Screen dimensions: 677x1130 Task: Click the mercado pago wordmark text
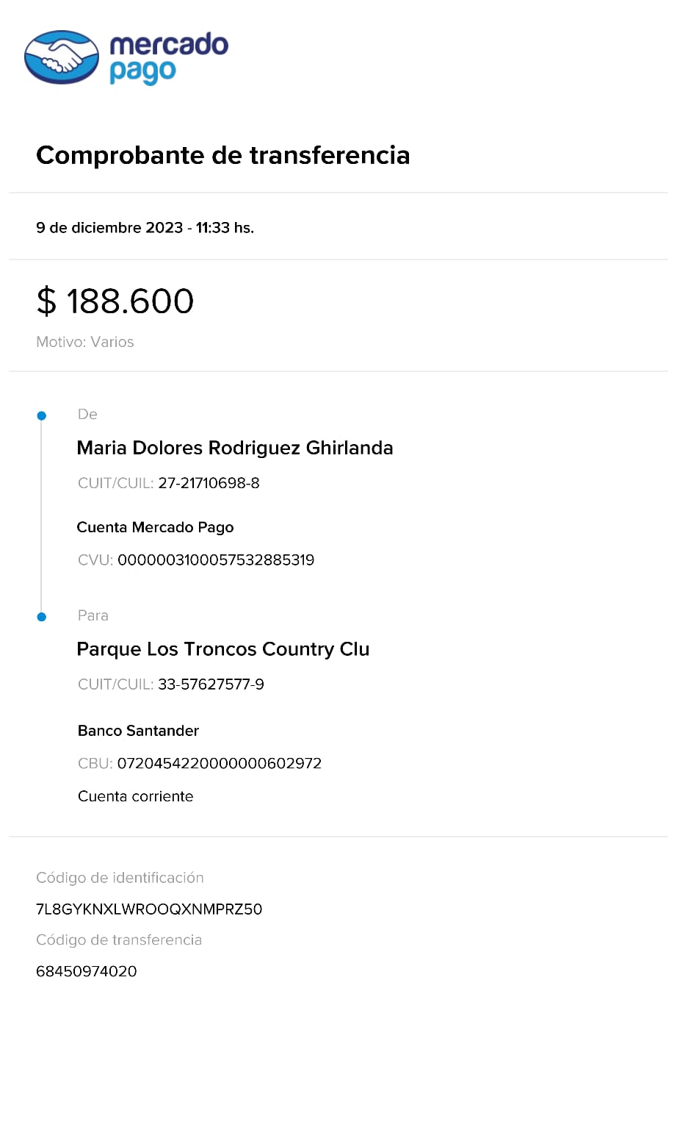click(168, 57)
